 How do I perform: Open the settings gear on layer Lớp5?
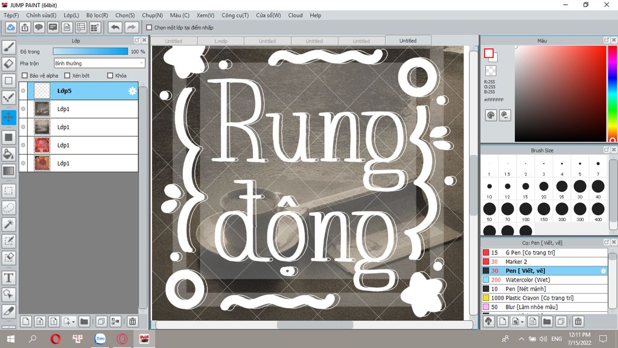[x=132, y=91]
